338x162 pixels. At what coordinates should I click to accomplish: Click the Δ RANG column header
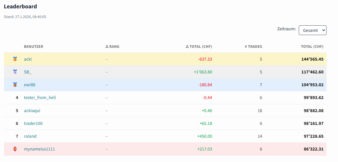(x=112, y=47)
